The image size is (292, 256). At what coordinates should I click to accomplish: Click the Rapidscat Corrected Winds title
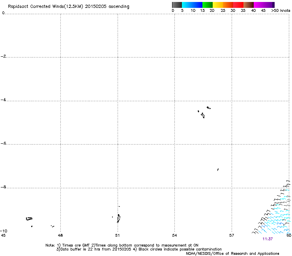[69, 7]
